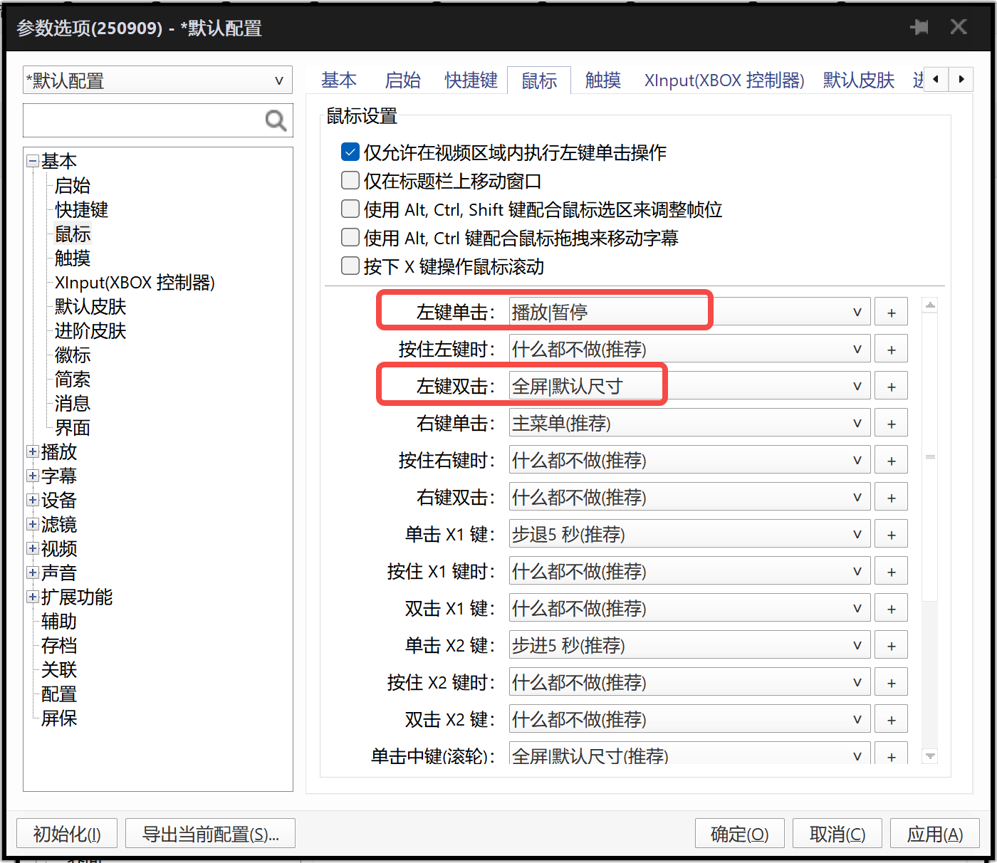Click the pin icon in the title bar
The width and height of the screenshot is (997, 863).
tap(919, 26)
